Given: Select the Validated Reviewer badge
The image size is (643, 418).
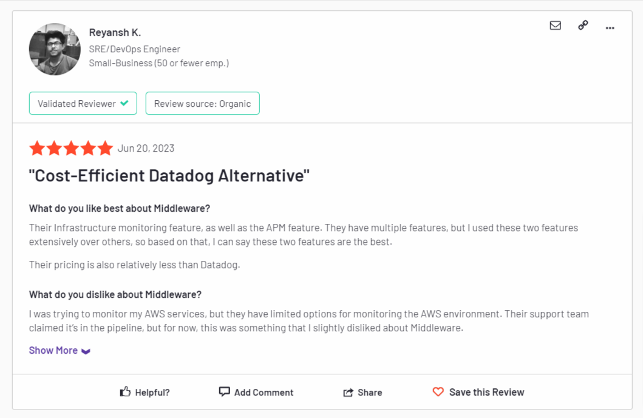Looking at the screenshot, I should 77,103.
